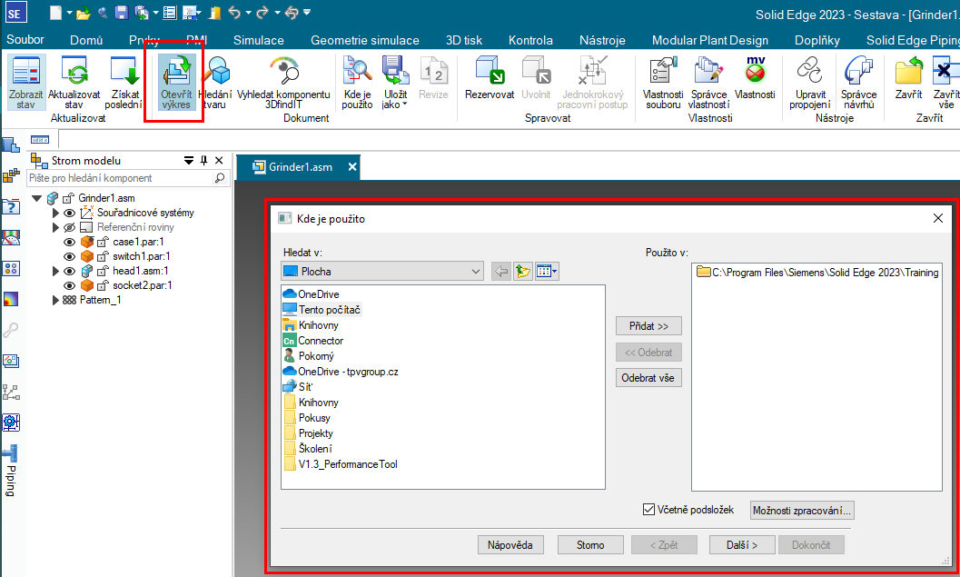Viewport: 960px width, 577px height.
Task: Click the blue gear icon in left sidebar
Action: [x=11, y=422]
